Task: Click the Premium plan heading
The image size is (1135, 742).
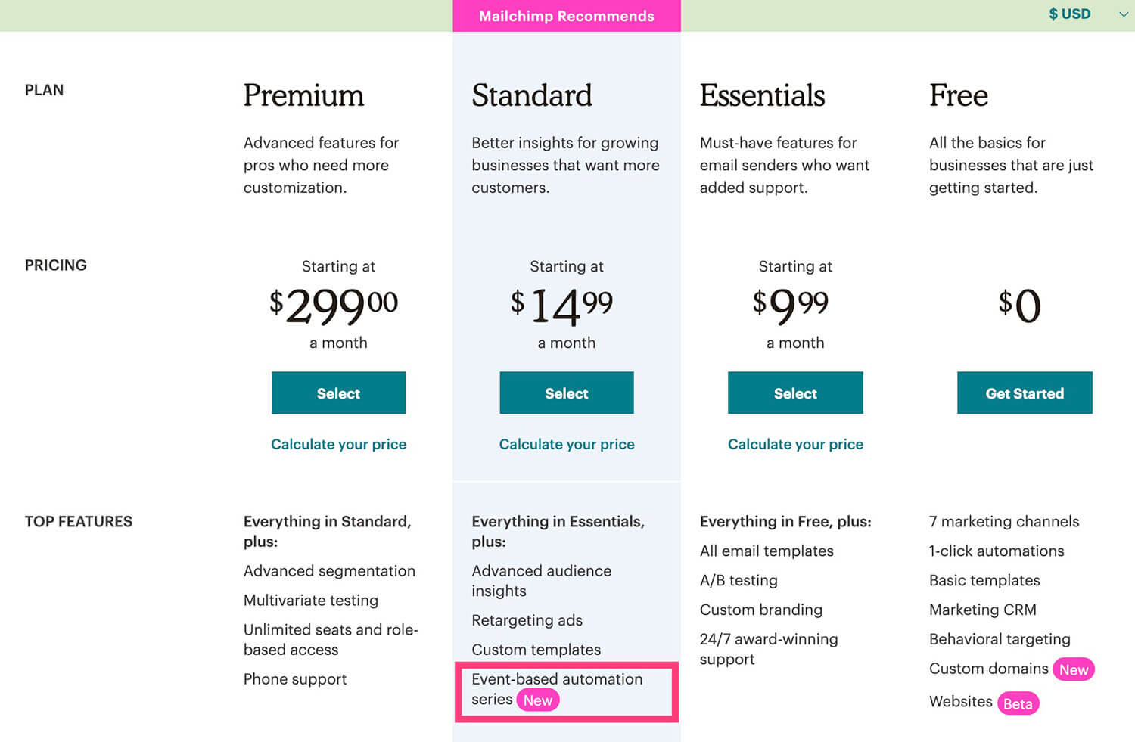Action: [303, 95]
